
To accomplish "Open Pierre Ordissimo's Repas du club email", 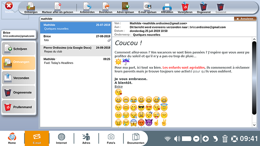I will point(76,50).
